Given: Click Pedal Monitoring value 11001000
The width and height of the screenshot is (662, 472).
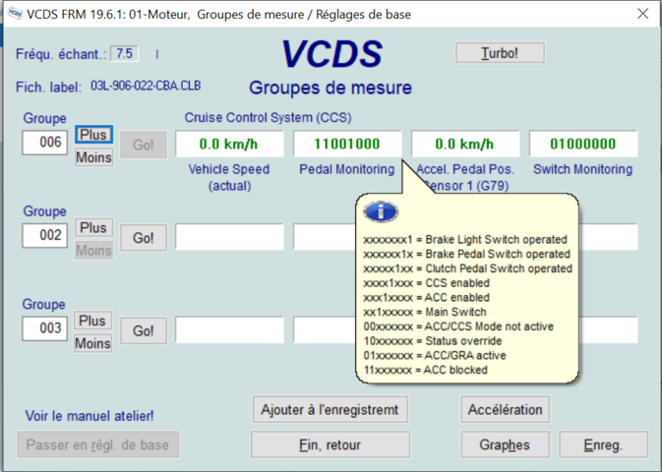Looking at the screenshot, I should [347, 144].
